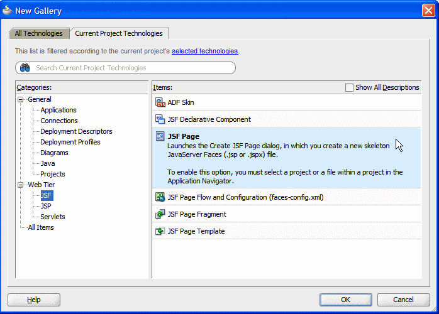This screenshot has width=439, height=314.
Task: Select the Deployment Descriptors category
Action: click(x=76, y=131)
